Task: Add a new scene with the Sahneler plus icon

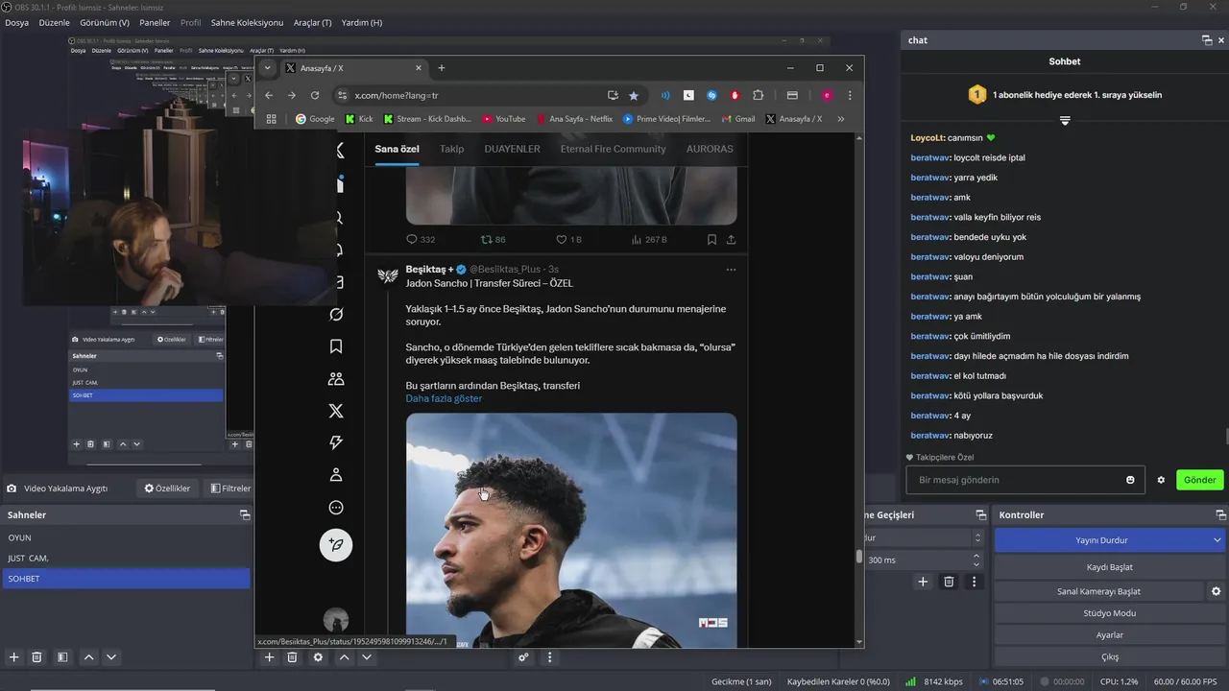Action: tap(13, 657)
